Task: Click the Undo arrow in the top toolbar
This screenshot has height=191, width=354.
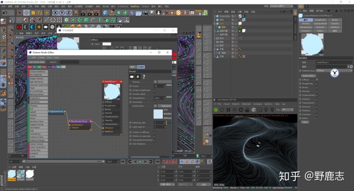Action: (x=4, y=13)
